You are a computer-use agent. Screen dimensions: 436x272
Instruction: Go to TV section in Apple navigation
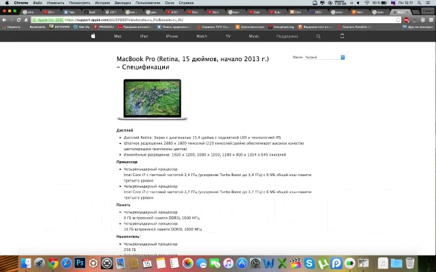point(228,36)
